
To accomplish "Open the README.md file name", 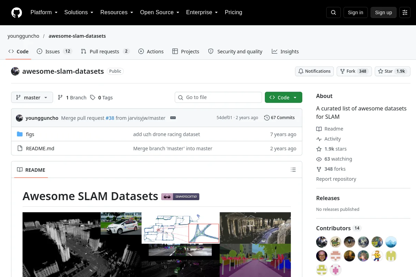I will (x=40, y=149).
